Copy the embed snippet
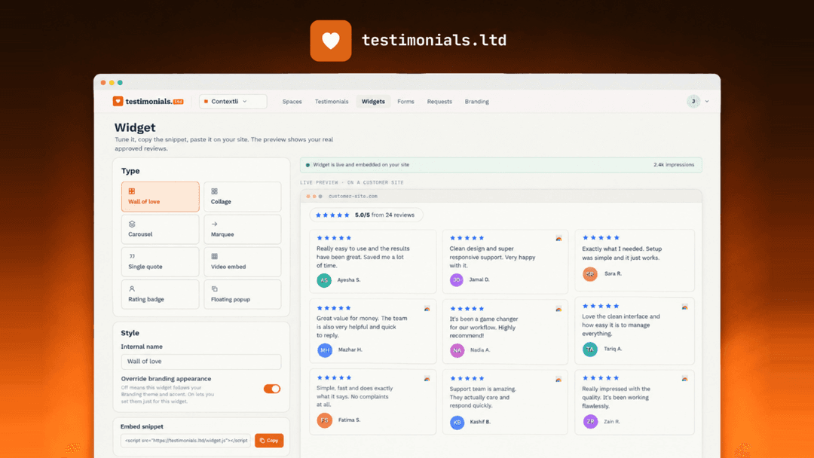 pos(269,441)
